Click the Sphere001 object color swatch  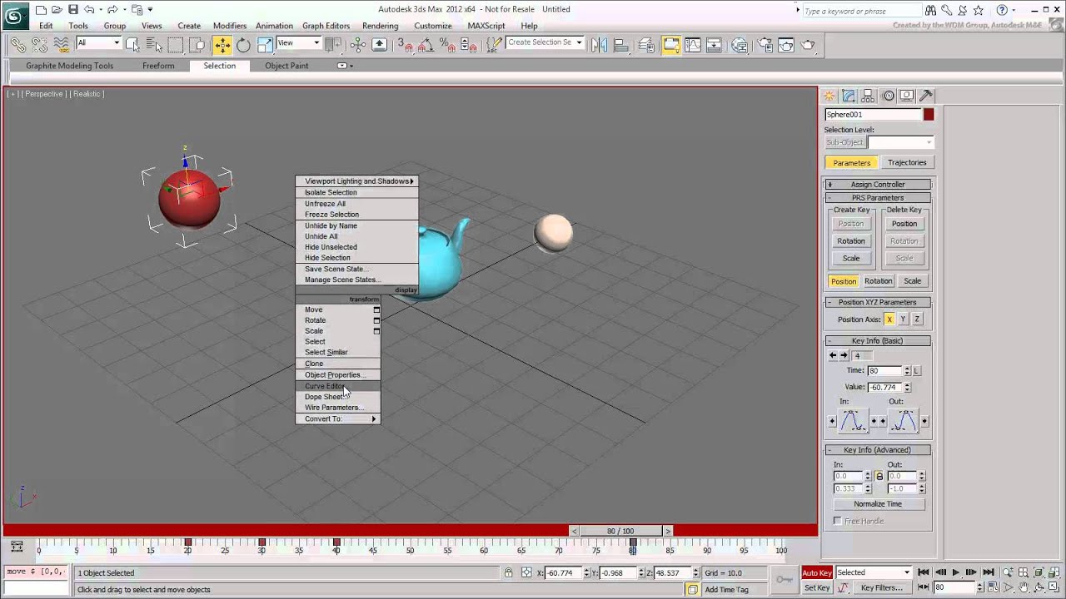pos(929,115)
